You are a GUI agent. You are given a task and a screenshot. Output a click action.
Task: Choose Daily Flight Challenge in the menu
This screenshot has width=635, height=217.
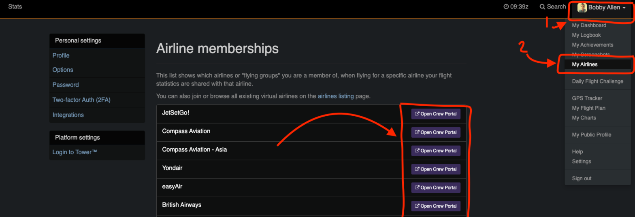[x=597, y=81]
